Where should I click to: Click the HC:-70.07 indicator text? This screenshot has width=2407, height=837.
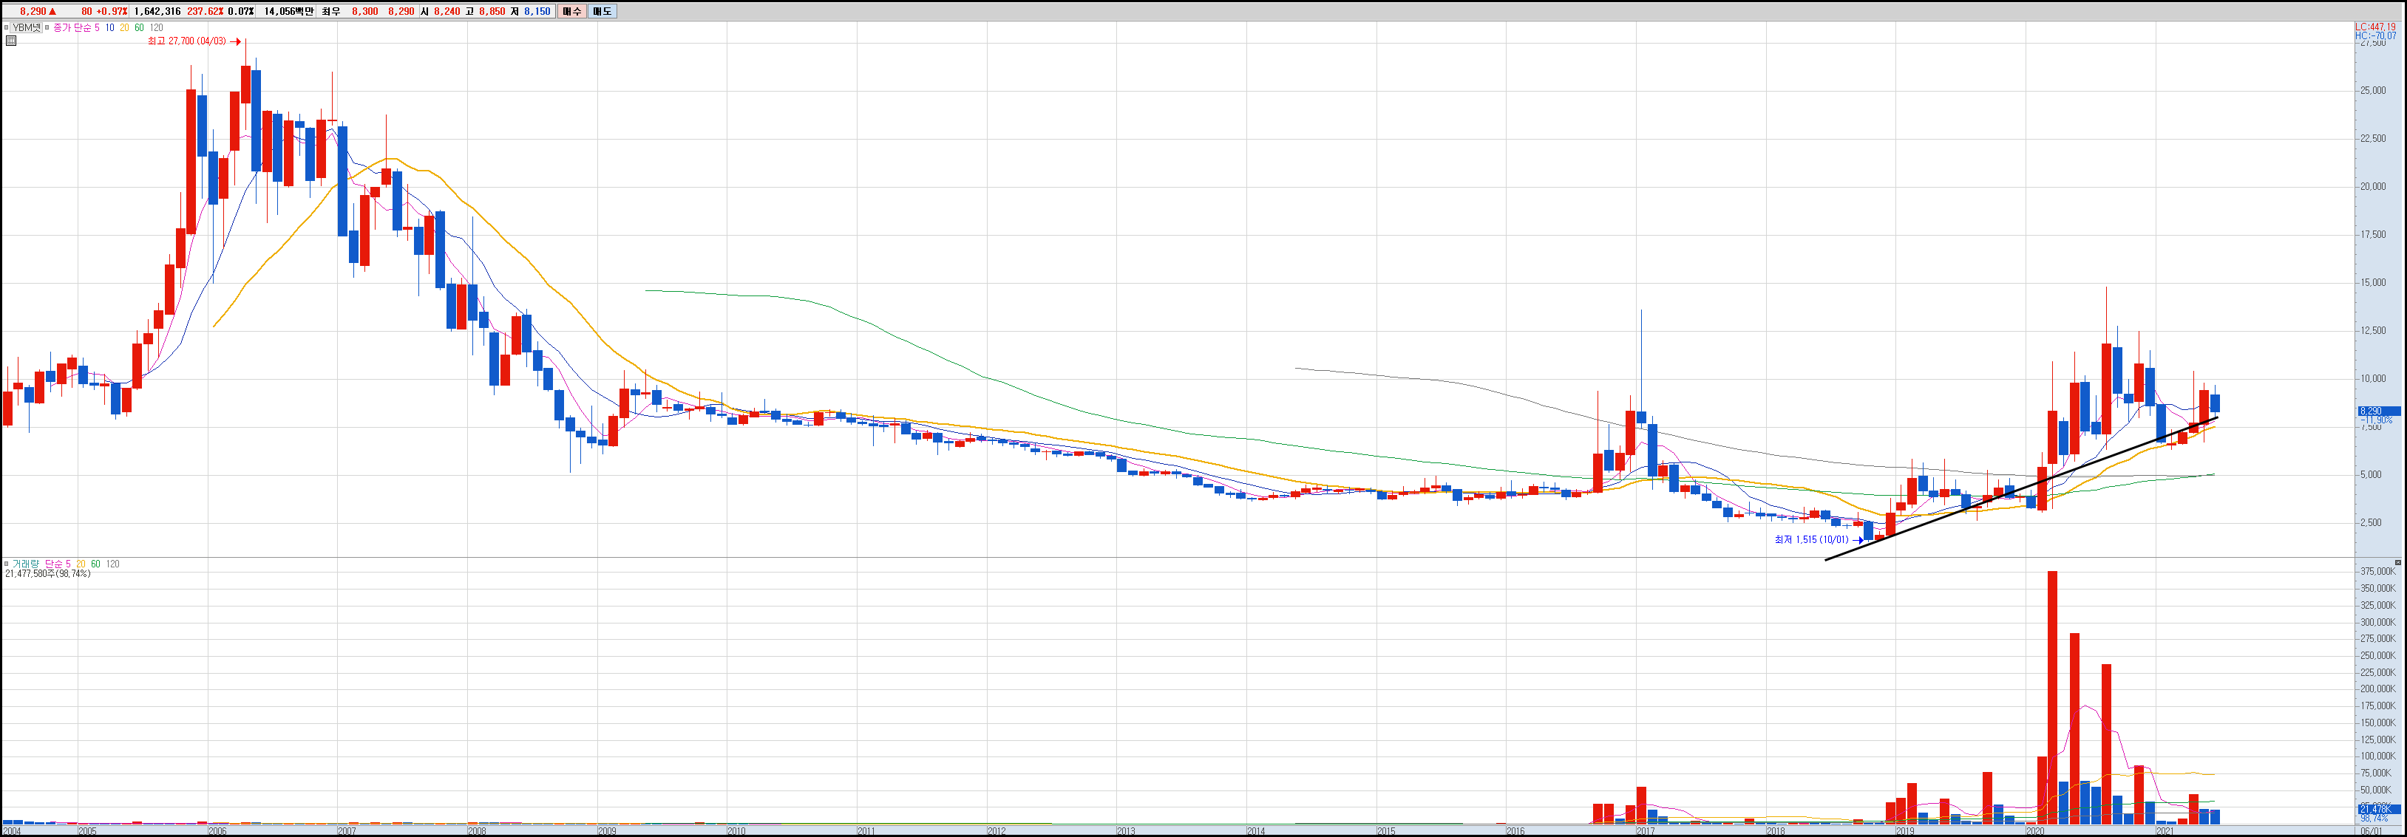tap(2374, 35)
